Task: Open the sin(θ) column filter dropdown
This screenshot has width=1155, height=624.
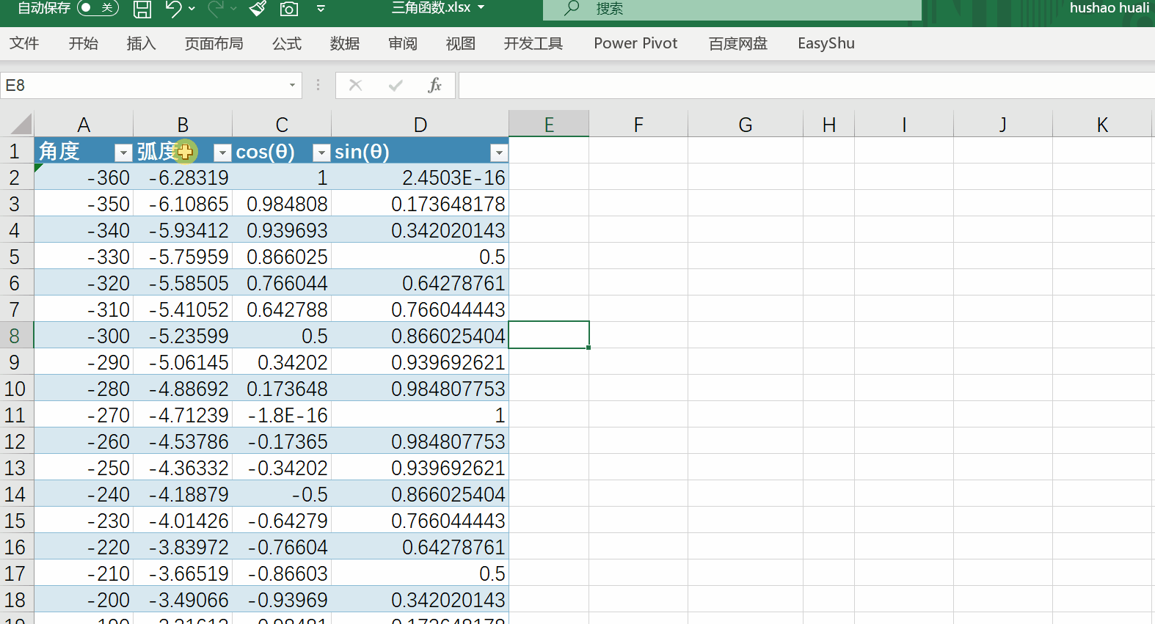Action: (x=499, y=153)
